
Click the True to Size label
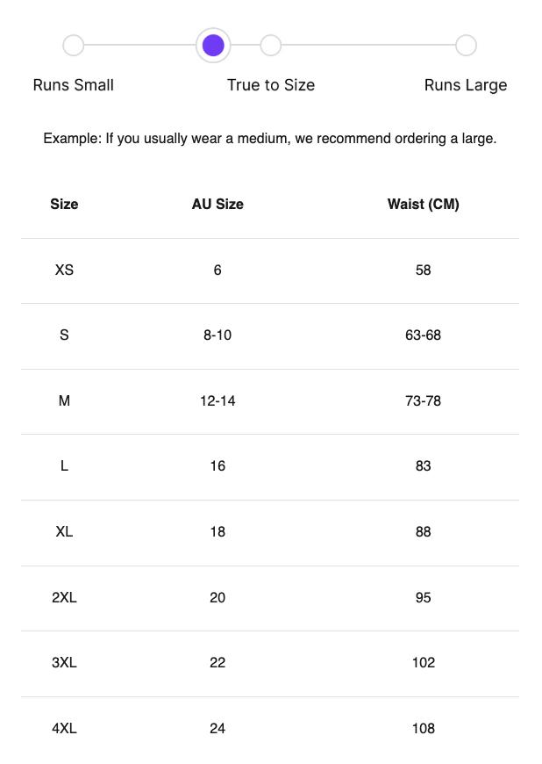coord(271,85)
